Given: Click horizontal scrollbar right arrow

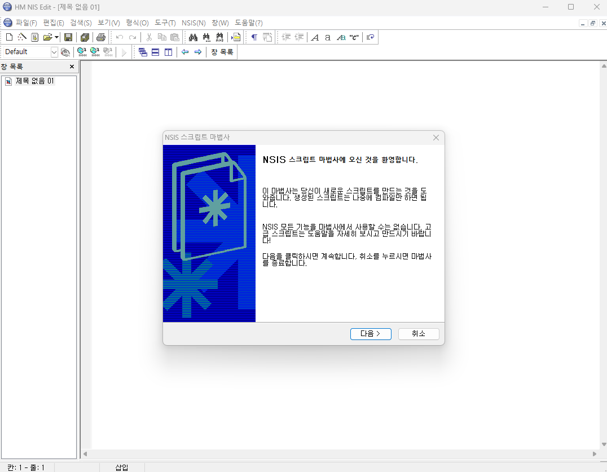Looking at the screenshot, I should click(595, 454).
